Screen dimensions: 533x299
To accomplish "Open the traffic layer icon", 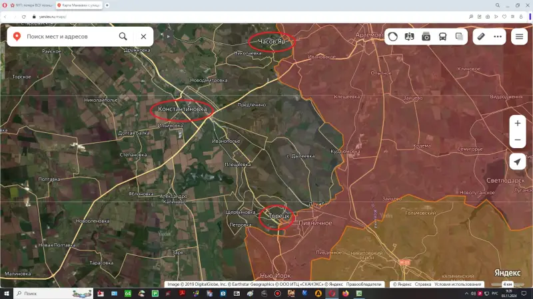I will pos(393,37).
